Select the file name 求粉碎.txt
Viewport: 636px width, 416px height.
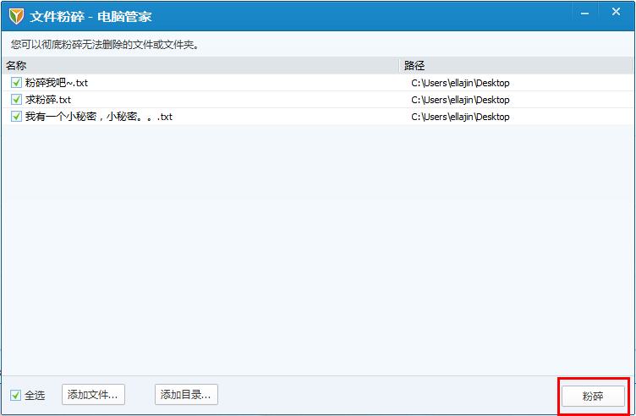(48, 99)
